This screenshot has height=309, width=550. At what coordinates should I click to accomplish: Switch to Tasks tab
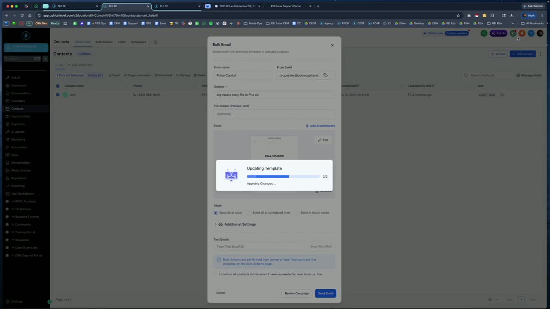(122, 42)
